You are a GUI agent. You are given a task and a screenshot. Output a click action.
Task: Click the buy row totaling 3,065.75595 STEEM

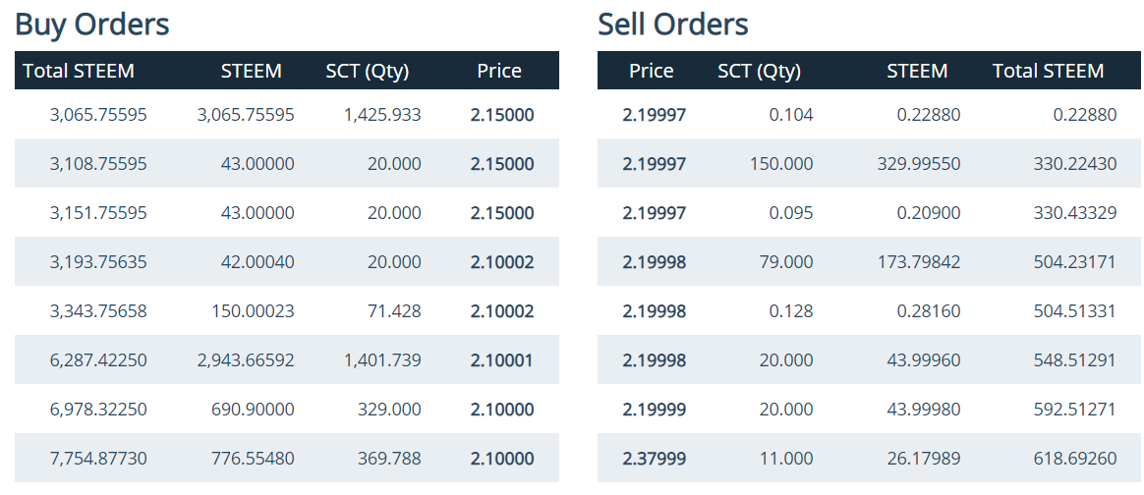point(98,115)
